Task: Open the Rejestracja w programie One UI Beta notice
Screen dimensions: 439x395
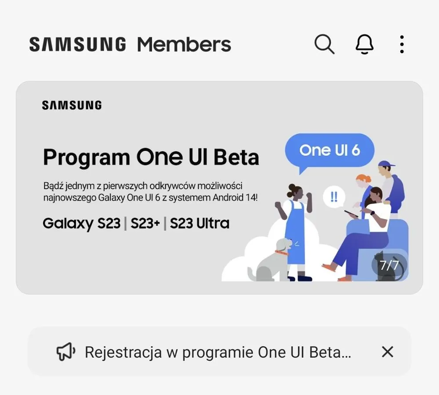Action: 219,351
